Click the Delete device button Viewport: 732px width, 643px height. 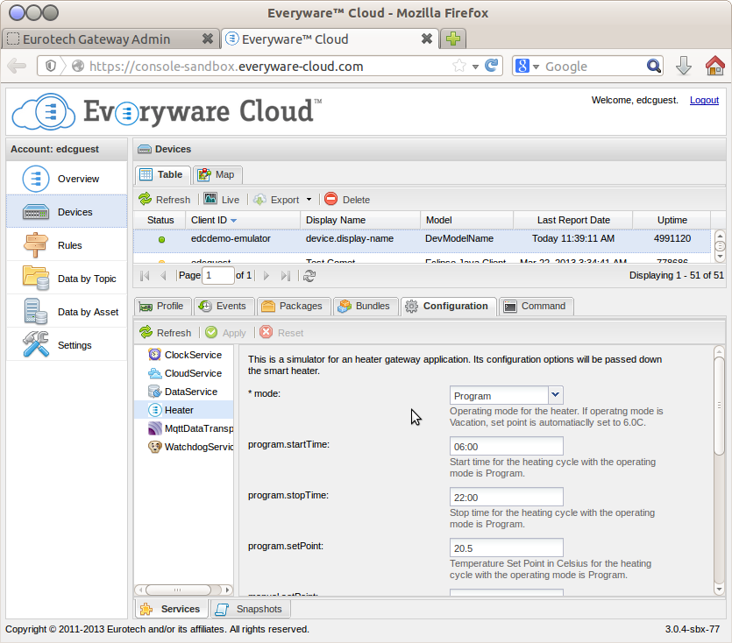pos(347,200)
